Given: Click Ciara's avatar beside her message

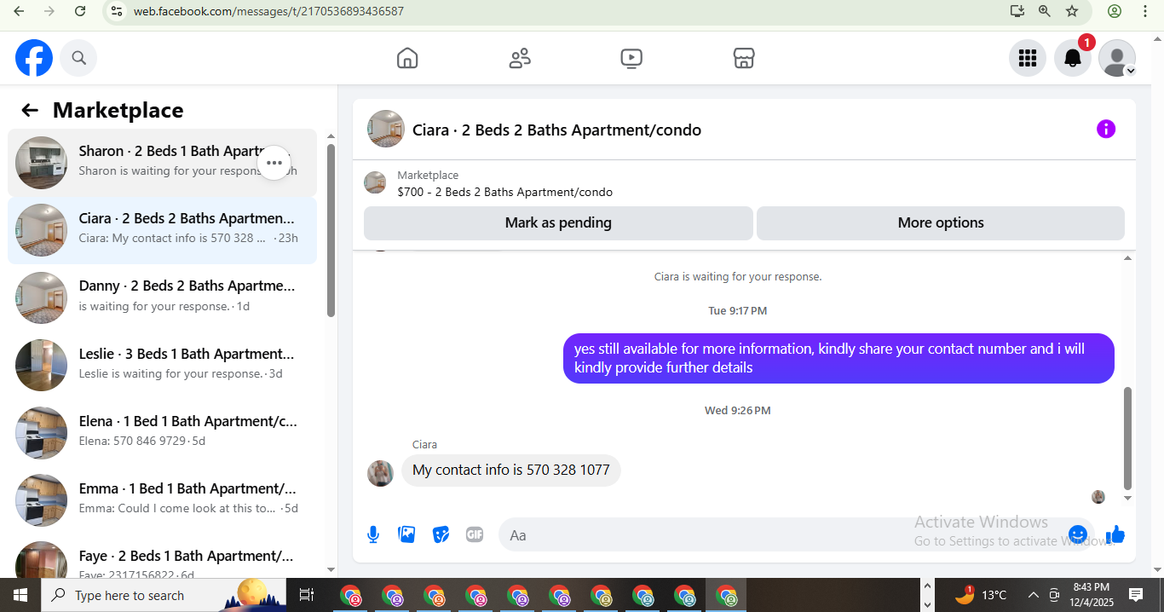Looking at the screenshot, I should click(380, 473).
